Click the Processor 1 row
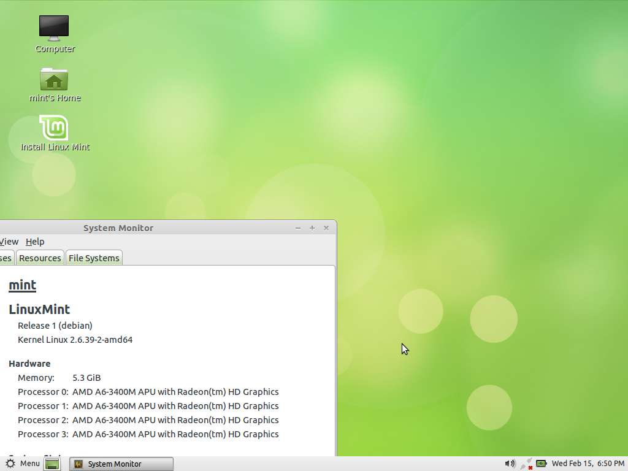The height and width of the screenshot is (471, 628). pos(148,406)
